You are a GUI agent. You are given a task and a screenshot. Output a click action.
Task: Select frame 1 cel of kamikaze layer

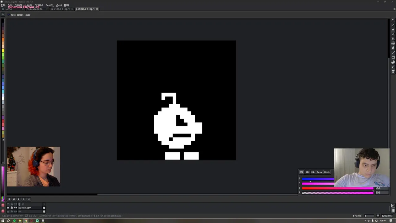(x=44, y=208)
